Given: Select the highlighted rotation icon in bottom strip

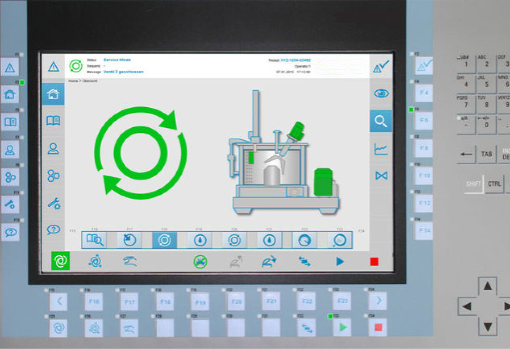Looking at the screenshot, I should 165,240.
